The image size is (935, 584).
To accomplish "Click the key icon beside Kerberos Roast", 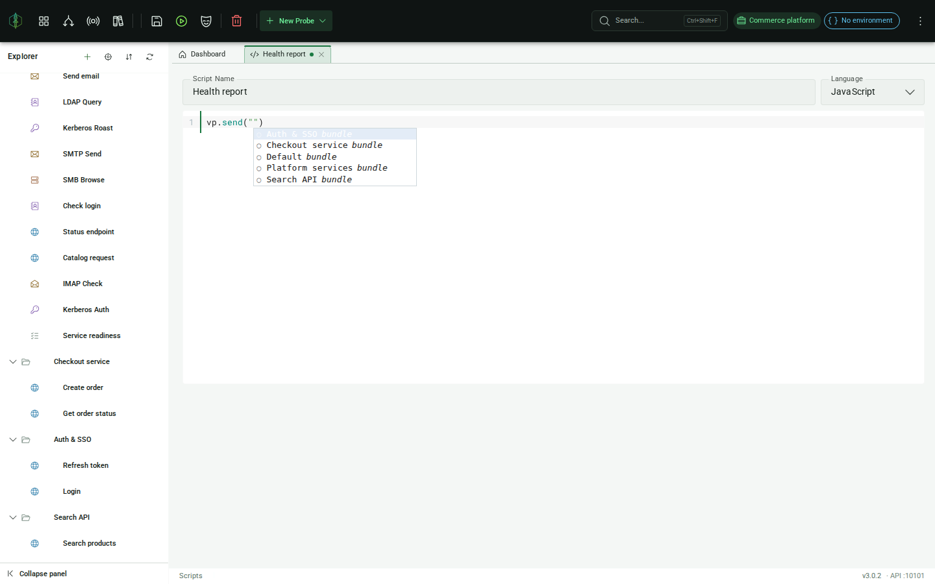I will [x=35, y=128].
